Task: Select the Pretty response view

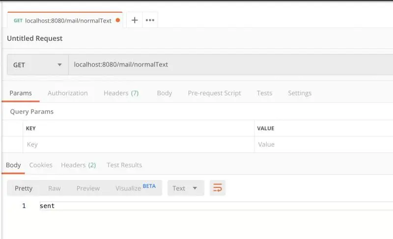Action: (x=24, y=188)
